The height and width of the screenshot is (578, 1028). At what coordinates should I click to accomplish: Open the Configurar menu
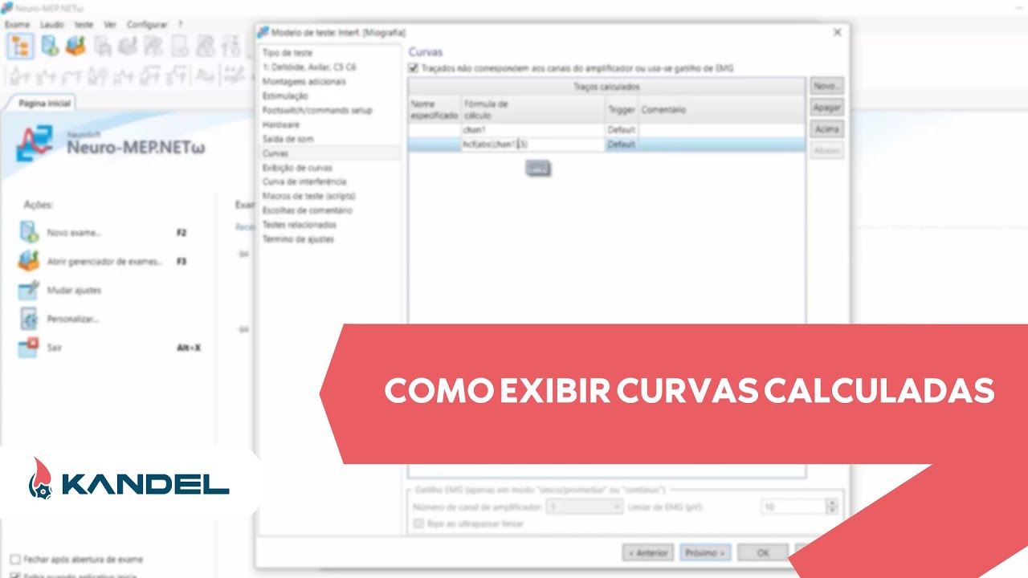click(147, 25)
